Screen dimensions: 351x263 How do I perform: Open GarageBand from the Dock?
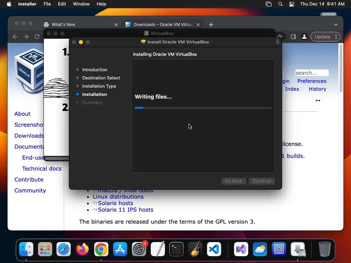click(195, 249)
